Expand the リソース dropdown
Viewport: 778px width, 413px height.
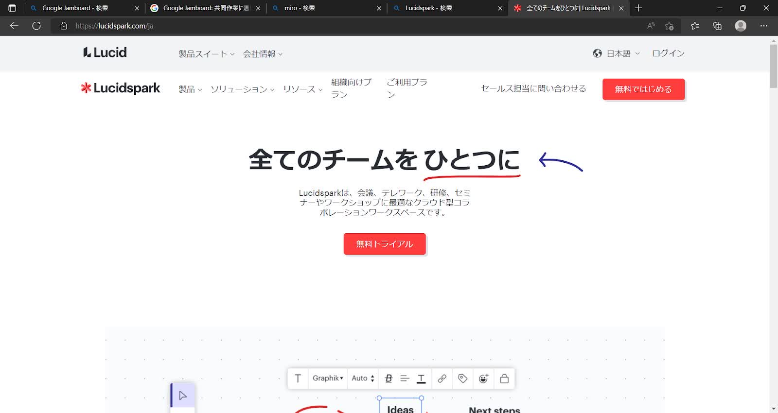click(303, 89)
